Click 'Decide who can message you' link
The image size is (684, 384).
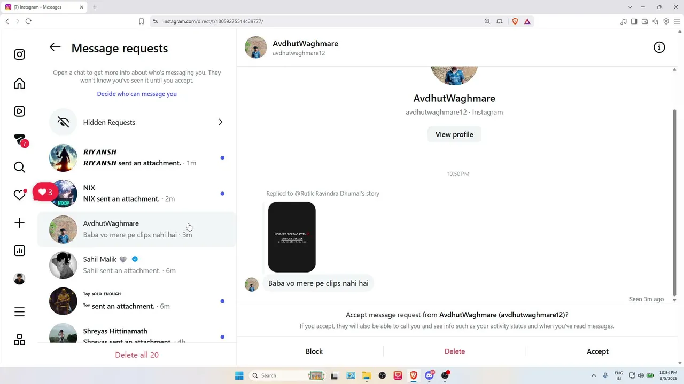point(137,94)
